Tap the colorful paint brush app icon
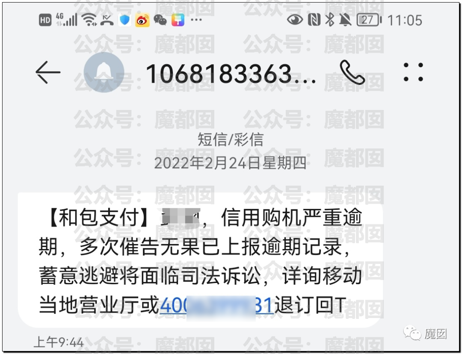The width and height of the screenshot is (462, 354). tap(178, 21)
